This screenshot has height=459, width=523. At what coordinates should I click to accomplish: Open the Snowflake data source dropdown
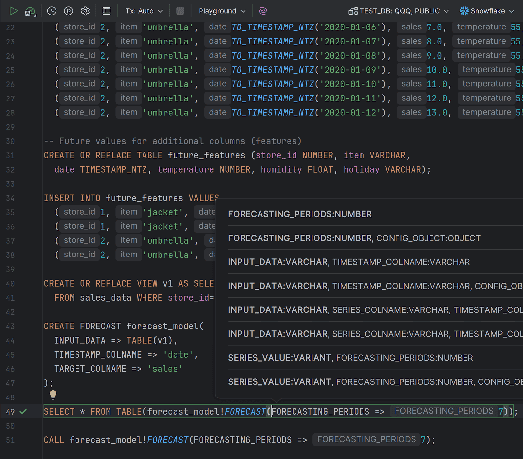[487, 11]
